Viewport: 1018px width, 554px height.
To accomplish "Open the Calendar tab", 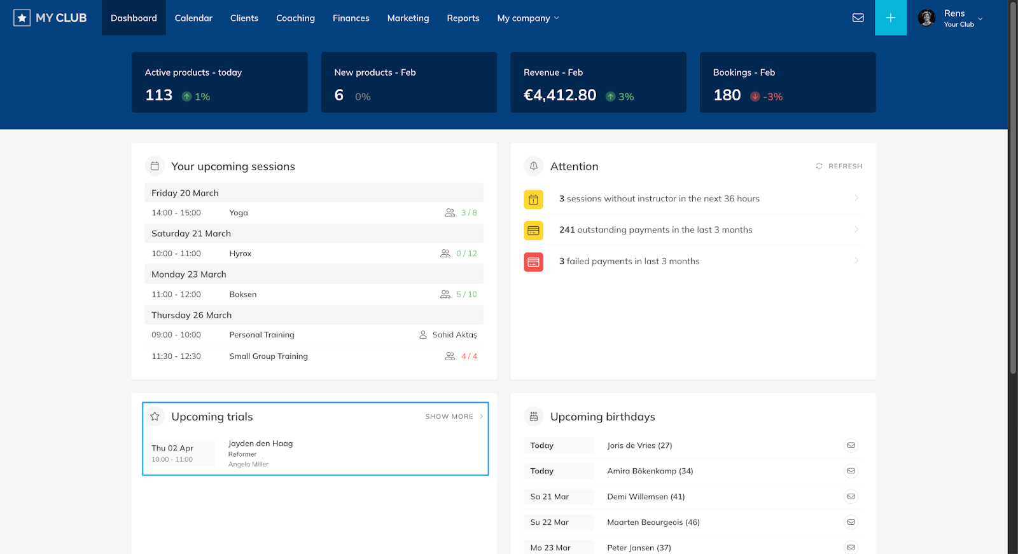I will click(193, 18).
